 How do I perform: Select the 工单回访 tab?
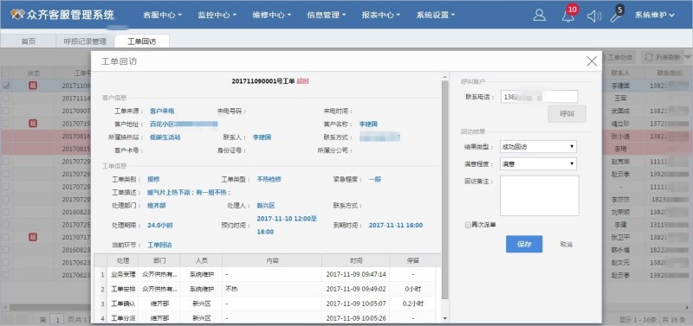[142, 42]
